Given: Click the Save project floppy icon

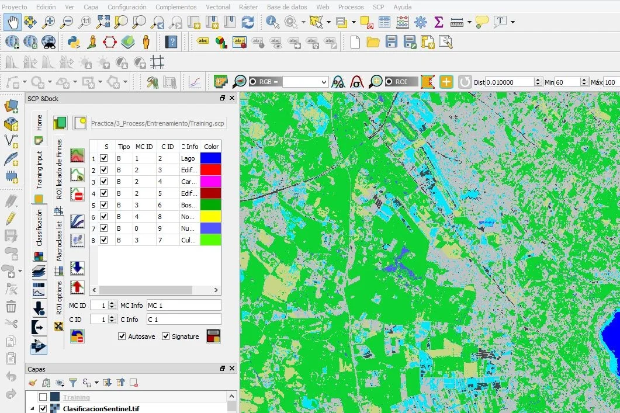Looking at the screenshot, I should 391,42.
